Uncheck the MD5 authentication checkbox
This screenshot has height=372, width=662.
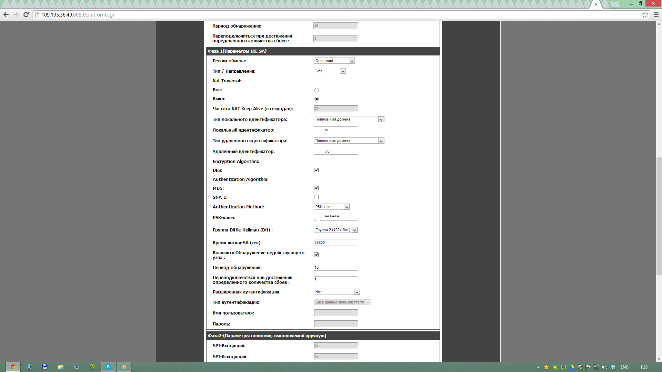(316, 188)
